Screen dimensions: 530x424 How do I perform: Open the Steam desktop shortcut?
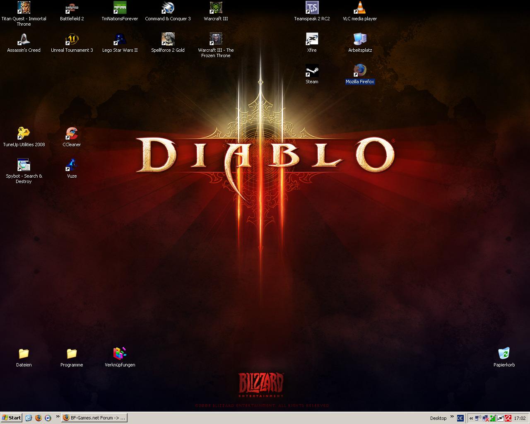pos(312,71)
